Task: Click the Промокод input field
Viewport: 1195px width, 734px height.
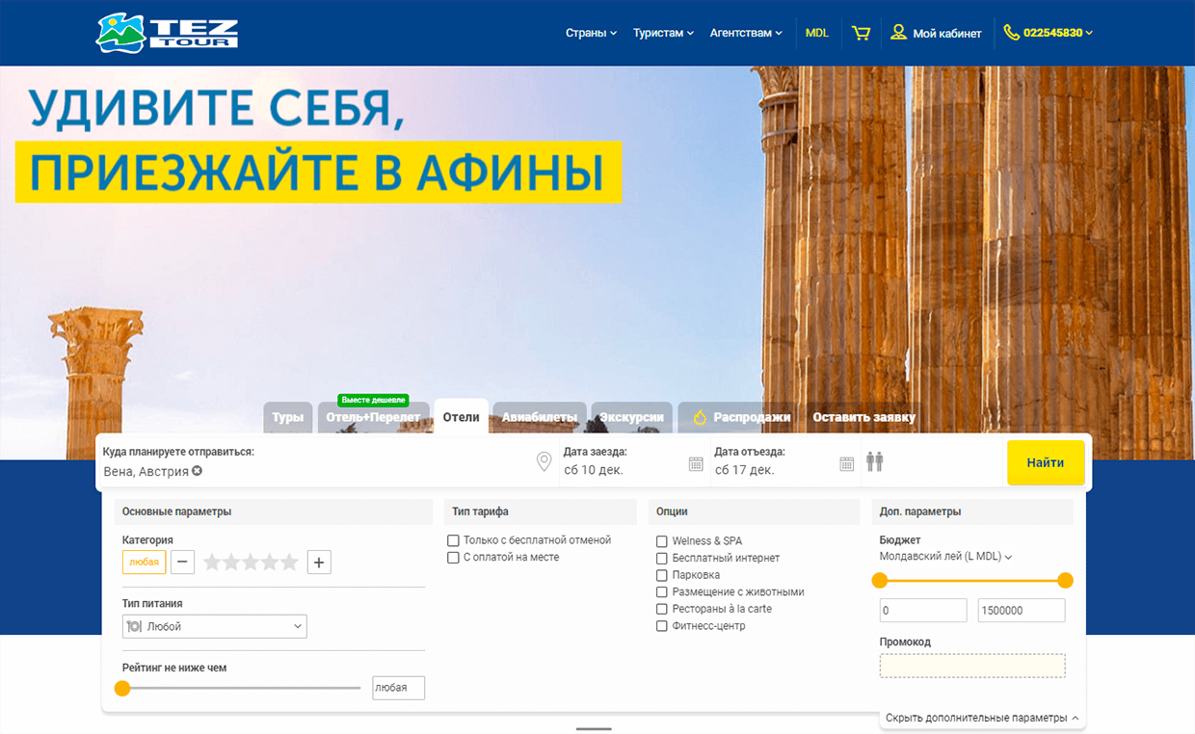Action: pos(972,666)
